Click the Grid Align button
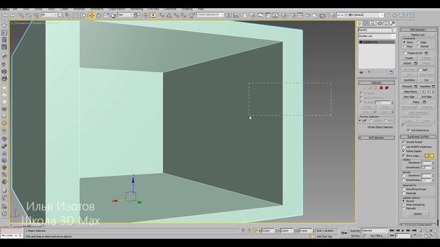 (426, 97)
